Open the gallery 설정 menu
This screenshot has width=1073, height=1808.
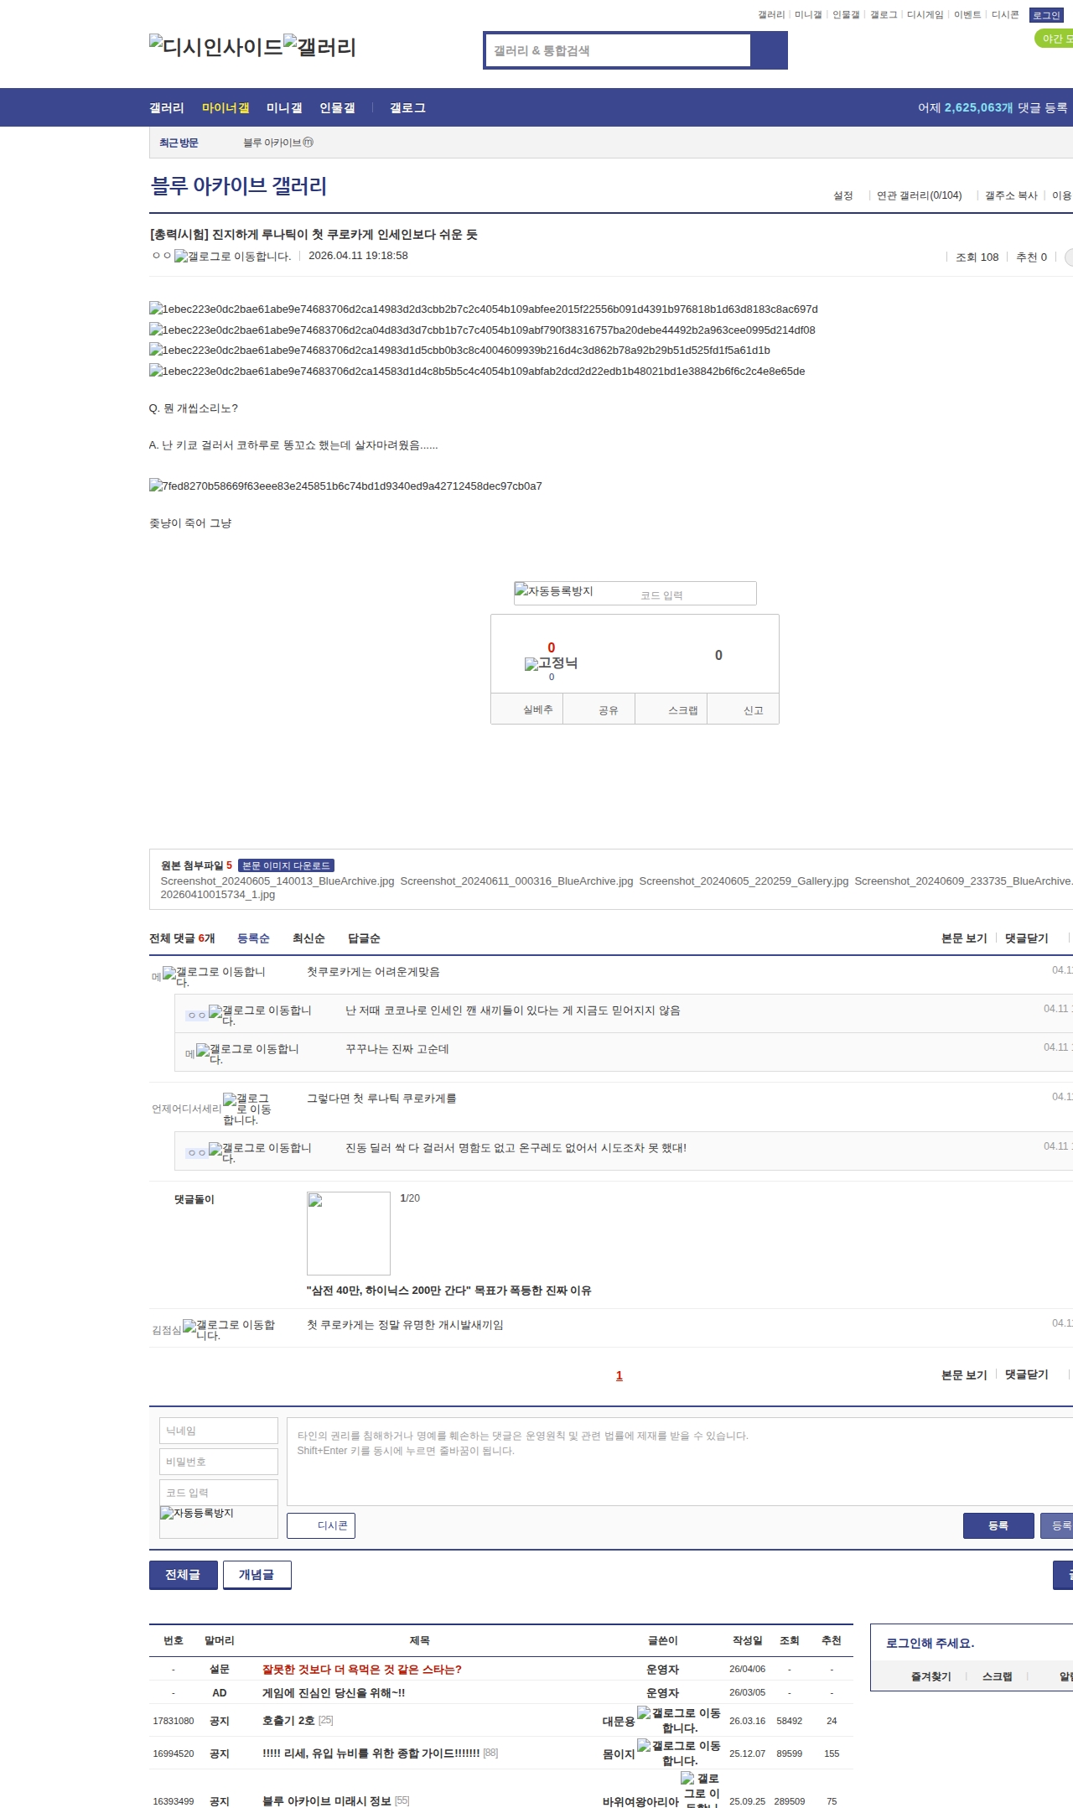[843, 195]
